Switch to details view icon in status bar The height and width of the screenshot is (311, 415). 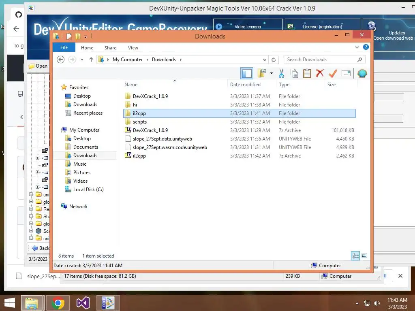click(355, 256)
